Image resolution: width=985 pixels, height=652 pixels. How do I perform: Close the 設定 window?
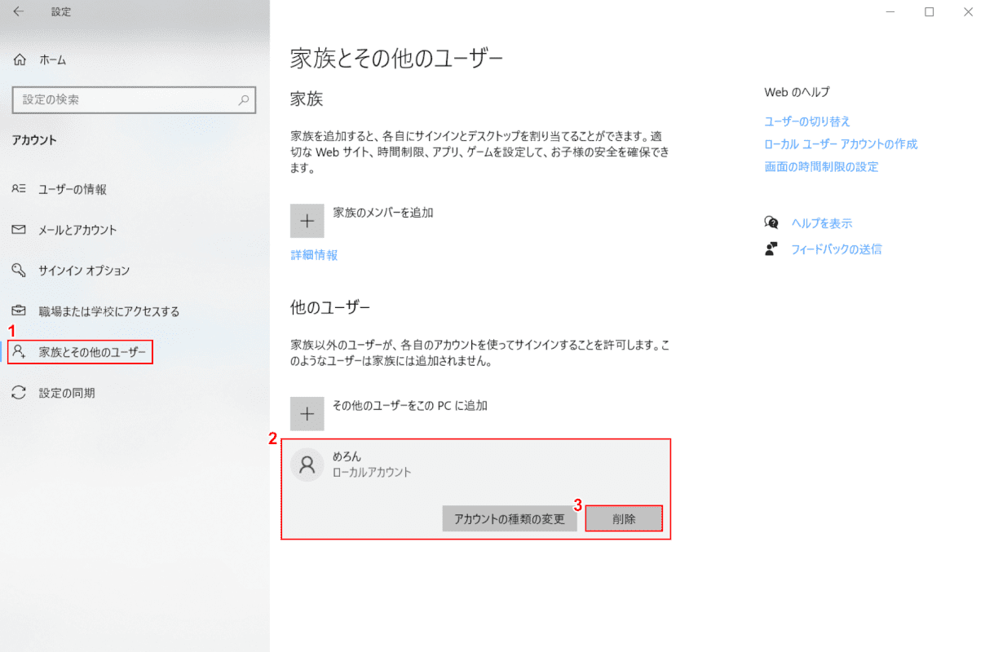point(967,12)
